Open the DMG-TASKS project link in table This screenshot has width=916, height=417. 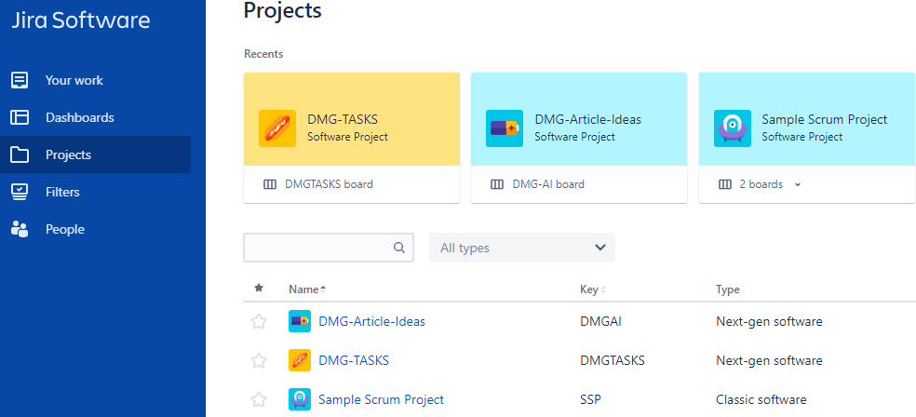point(354,360)
